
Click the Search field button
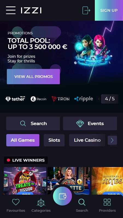click(33, 123)
